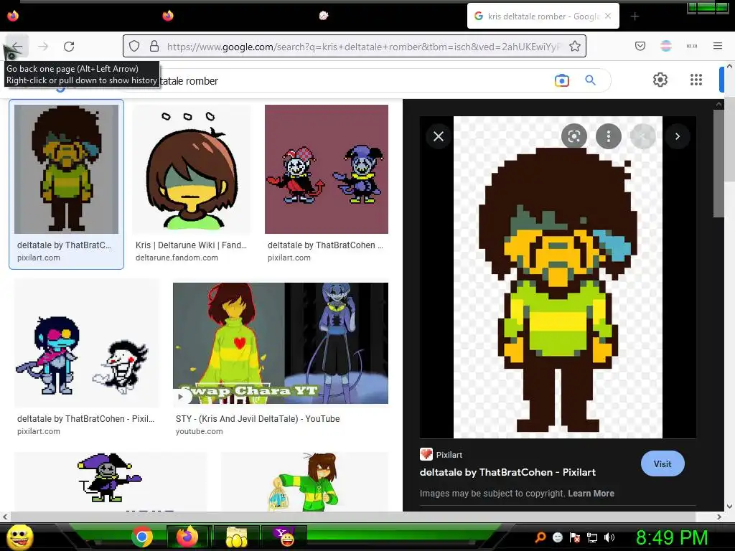Close the image preview panel

tap(439, 136)
